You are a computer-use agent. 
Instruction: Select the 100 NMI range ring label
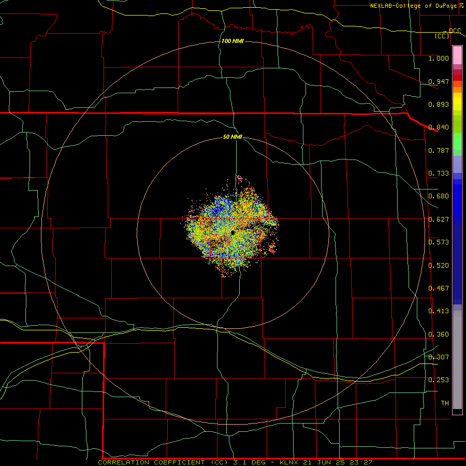point(232,41)
